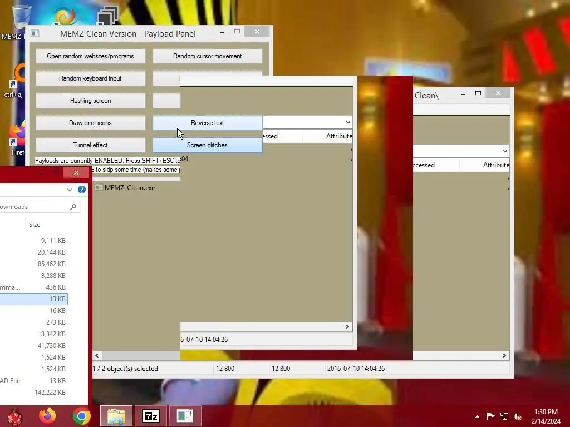Open network tray icon
This screenshot has height=427, width=570.
(504, 416)
